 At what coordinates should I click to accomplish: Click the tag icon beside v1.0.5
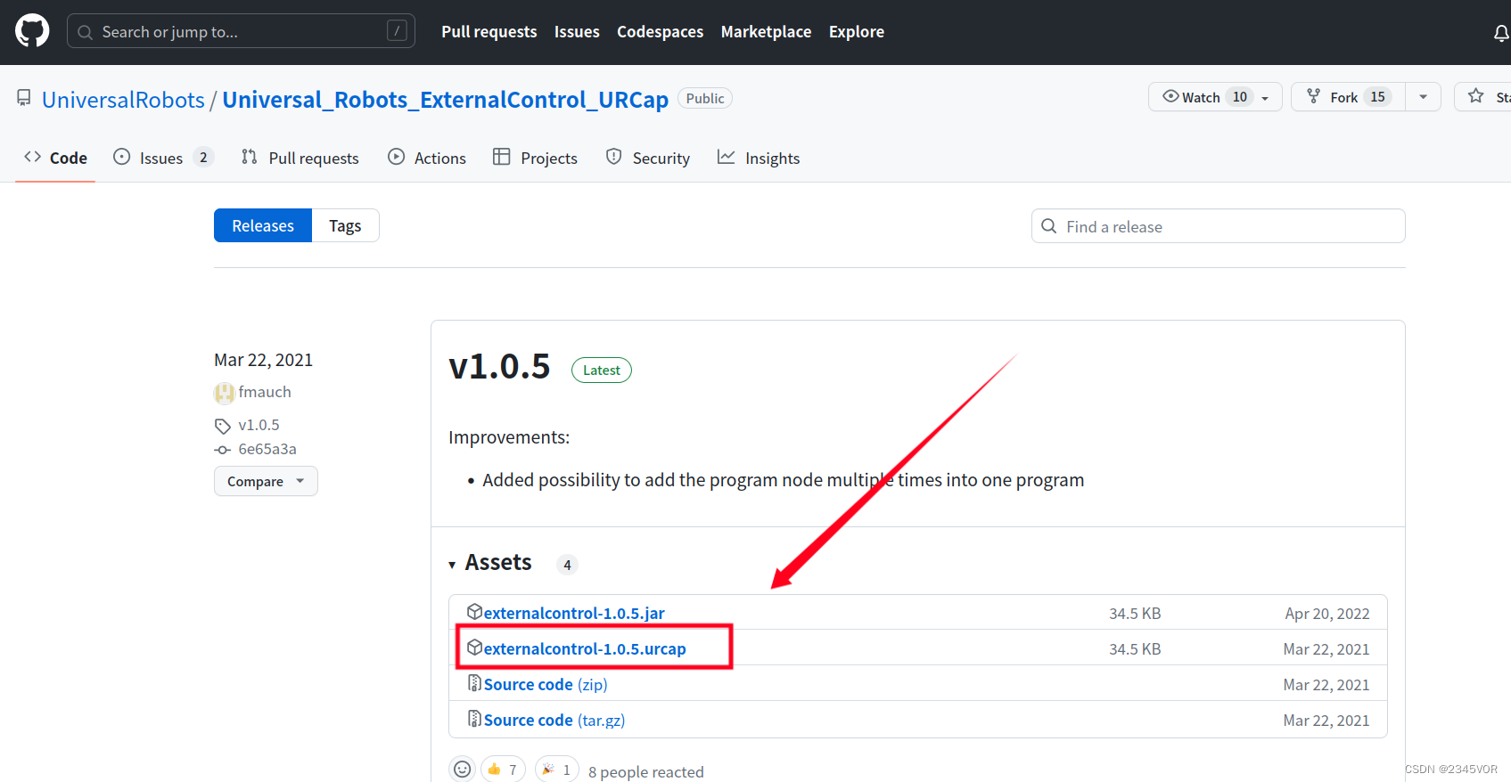222,426
